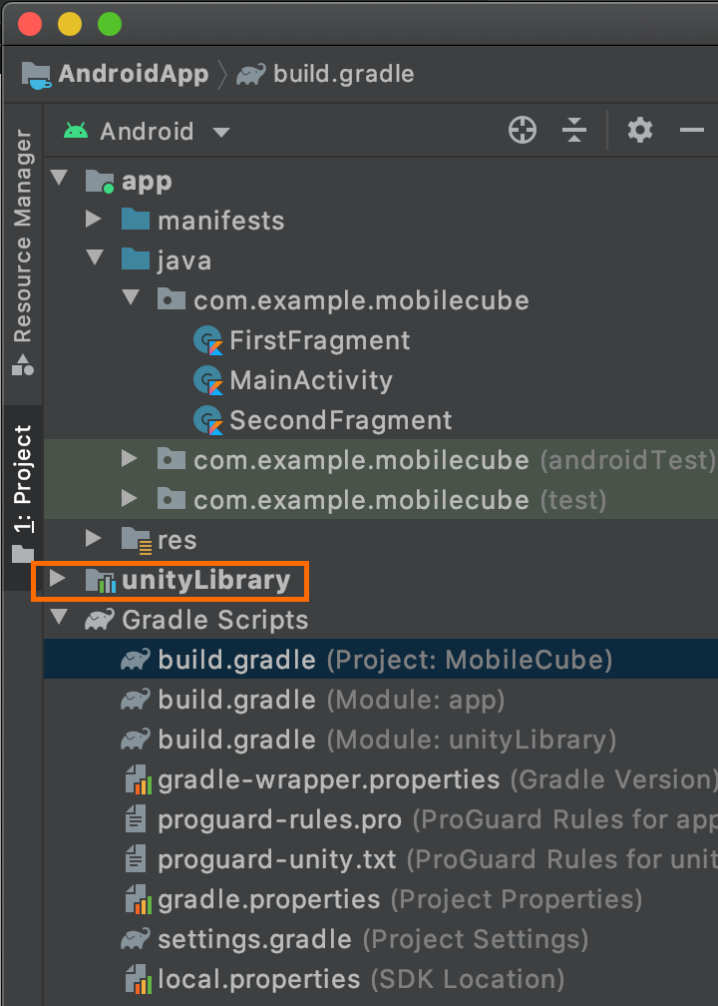Click the Collapse All icon in project toolbar
The image size is (718, 1006).
(x=574, y=130)
